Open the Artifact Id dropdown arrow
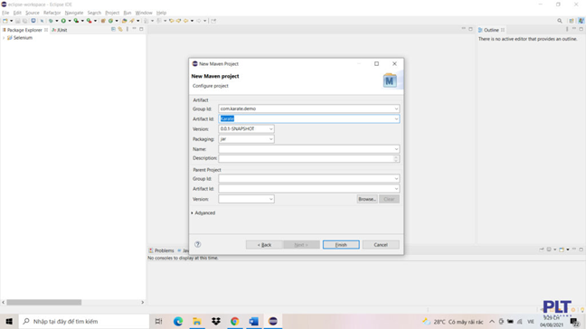The width and height of the screenshot is (586, 329). 396,118
